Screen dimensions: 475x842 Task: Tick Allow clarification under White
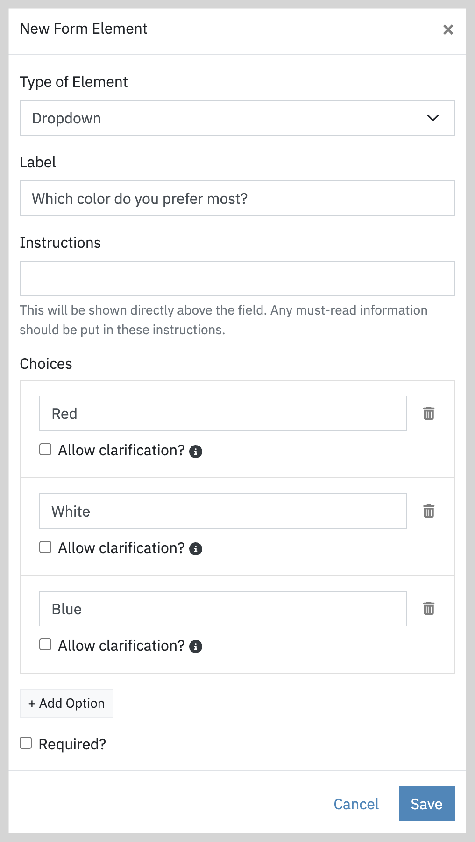45,547
